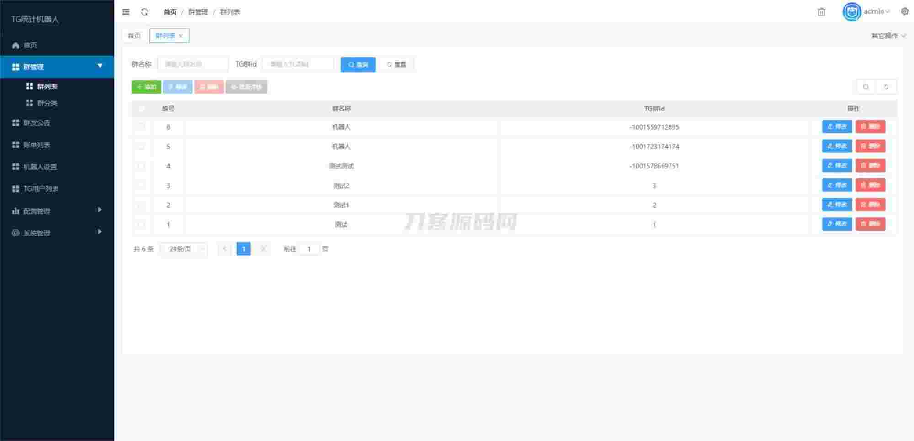Click the green 添加 button

146,87
